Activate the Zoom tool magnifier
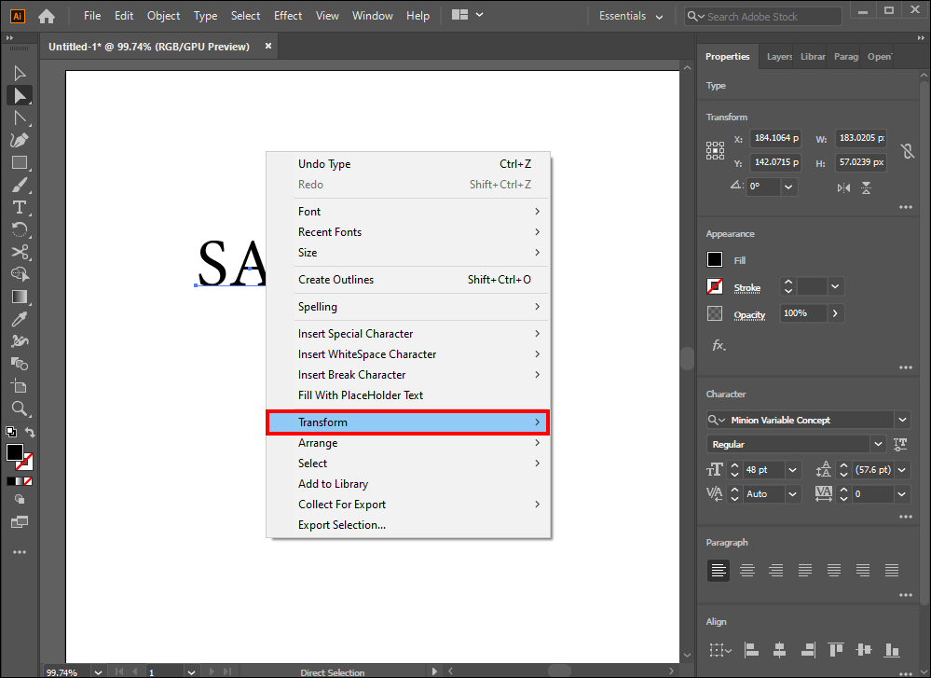Viewport: 931px width, 678px height. pos(19,408)
